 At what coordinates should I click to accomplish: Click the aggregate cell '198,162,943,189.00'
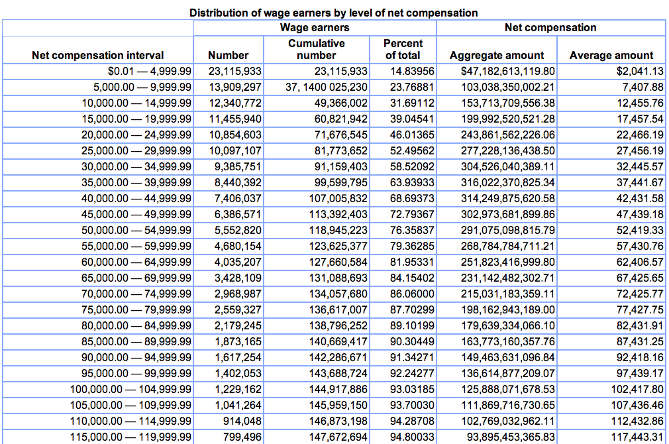[x=508, y=309]
